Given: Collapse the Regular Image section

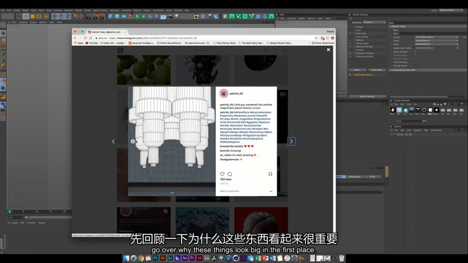Looking at the screenshot, I should [391, 26].
